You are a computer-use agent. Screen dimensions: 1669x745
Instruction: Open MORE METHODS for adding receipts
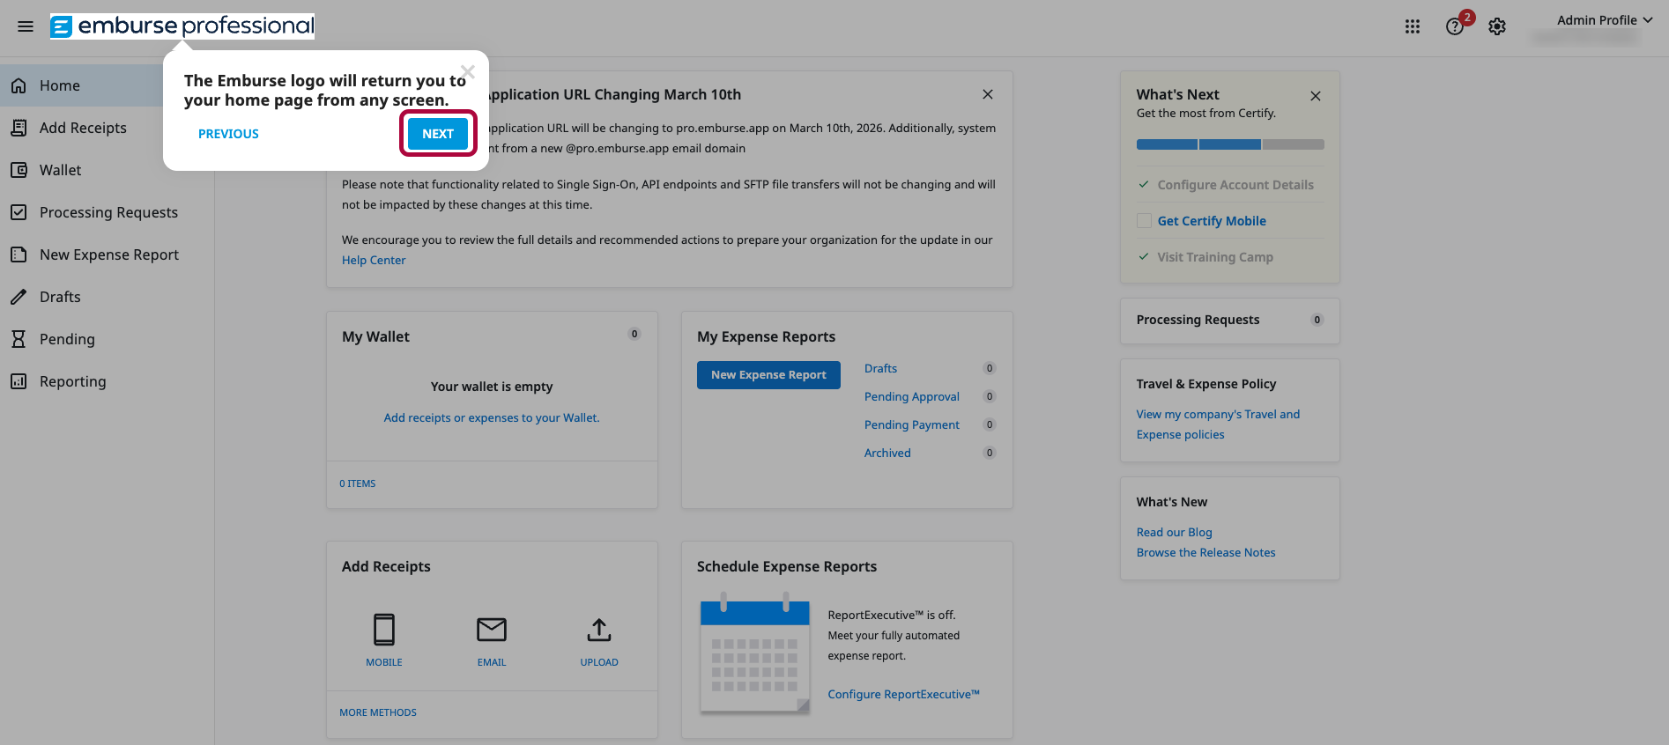coord(378,712)
